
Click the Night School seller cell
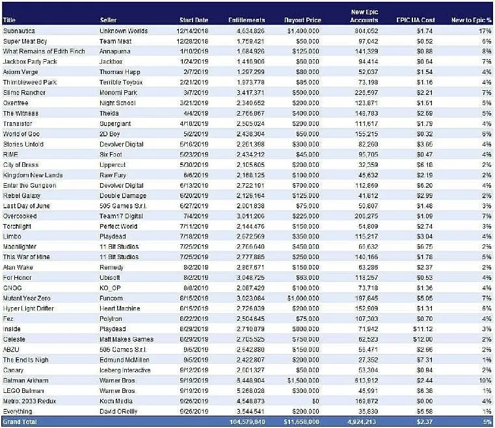coord(118,103)
